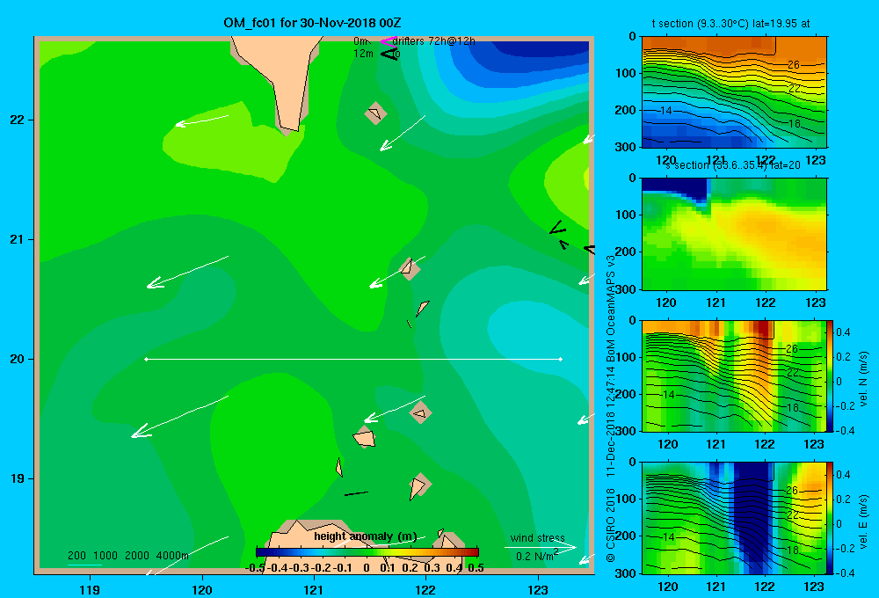Click the "height anomaly (m)" label
The image size is (879, 598).
(366, 536)
